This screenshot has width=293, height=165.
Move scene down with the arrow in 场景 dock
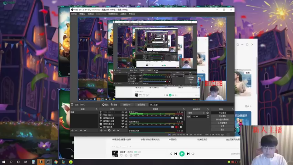[85, 130]
